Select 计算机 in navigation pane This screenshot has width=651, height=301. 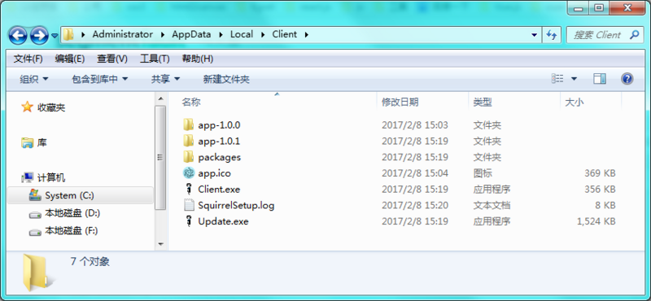[51, 178]
